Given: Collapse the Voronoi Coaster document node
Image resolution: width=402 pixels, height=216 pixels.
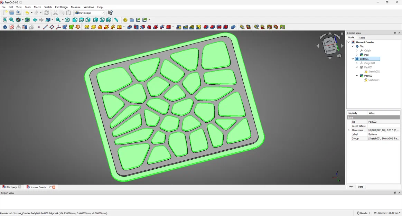Looking at the screenshot, I should (349, 42).
